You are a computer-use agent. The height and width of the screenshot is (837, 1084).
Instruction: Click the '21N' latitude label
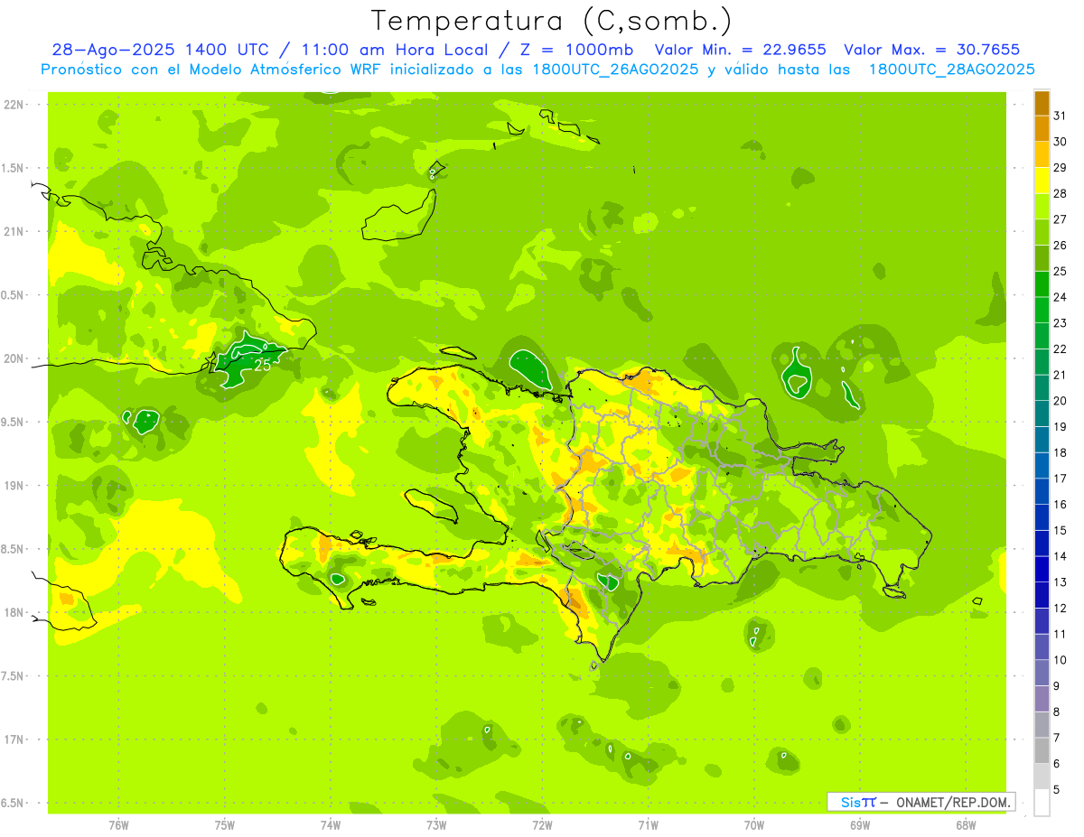click(14, 231)
